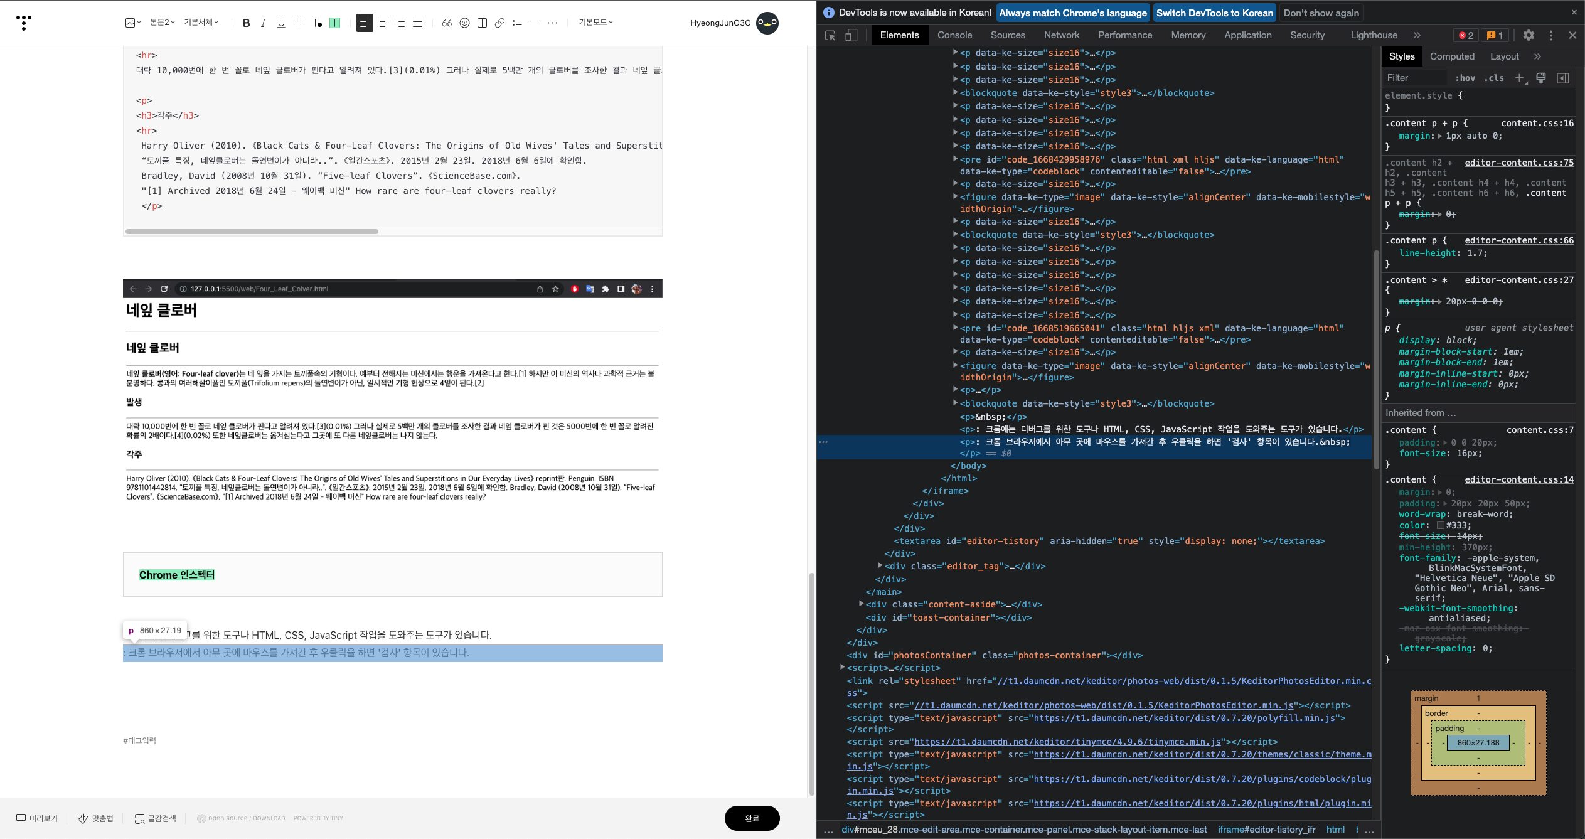Click the link insert icon
This screenshot has width=1585, height=839.
click(499, 23)
